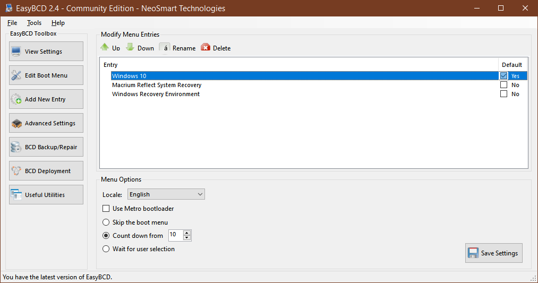
Task: Click the red Delete icon
Action: [x=206, y=47]
